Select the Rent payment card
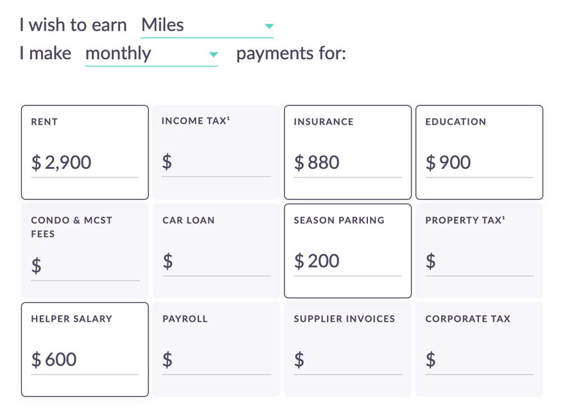The image size is (578, 417). click(x=85, y=129)
